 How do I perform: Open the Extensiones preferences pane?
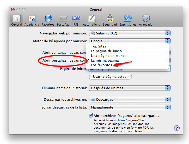(x=128, y=20)
